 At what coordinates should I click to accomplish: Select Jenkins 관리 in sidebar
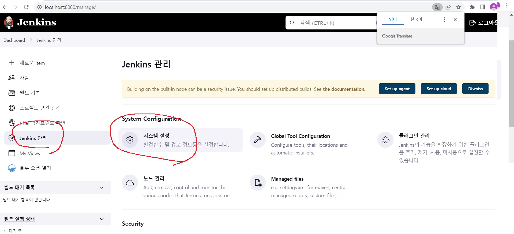pos(57,138)
